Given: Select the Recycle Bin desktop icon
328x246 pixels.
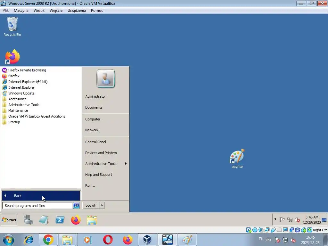Looking at the screenshot, I should coord(12,27).
